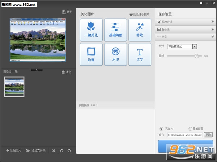
Task: Open the 边框 border tool
Action: (x=91, y=54)
